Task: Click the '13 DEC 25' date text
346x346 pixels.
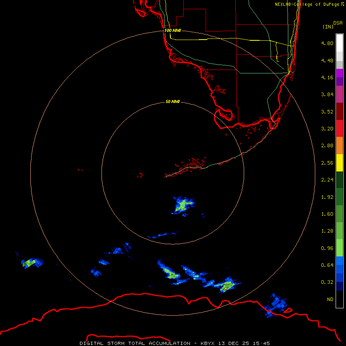Action: point(234,343)
